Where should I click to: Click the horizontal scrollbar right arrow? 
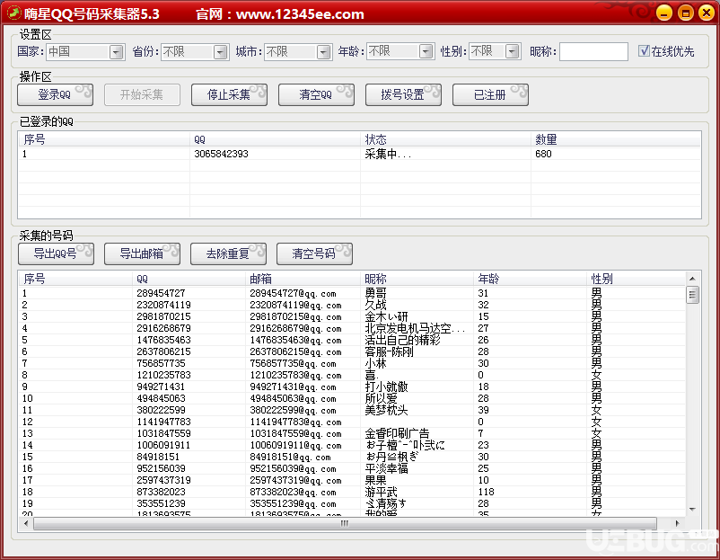click(x=677, y=523)
